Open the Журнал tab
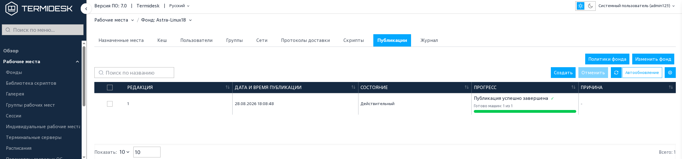Viewport: 682px width, 159px height. tap(429, 40)
